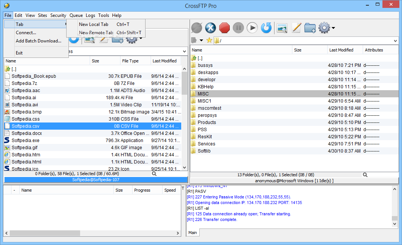402x245 pixels.
Task: Select the bussys folder
Action: (x=294, y=65)
